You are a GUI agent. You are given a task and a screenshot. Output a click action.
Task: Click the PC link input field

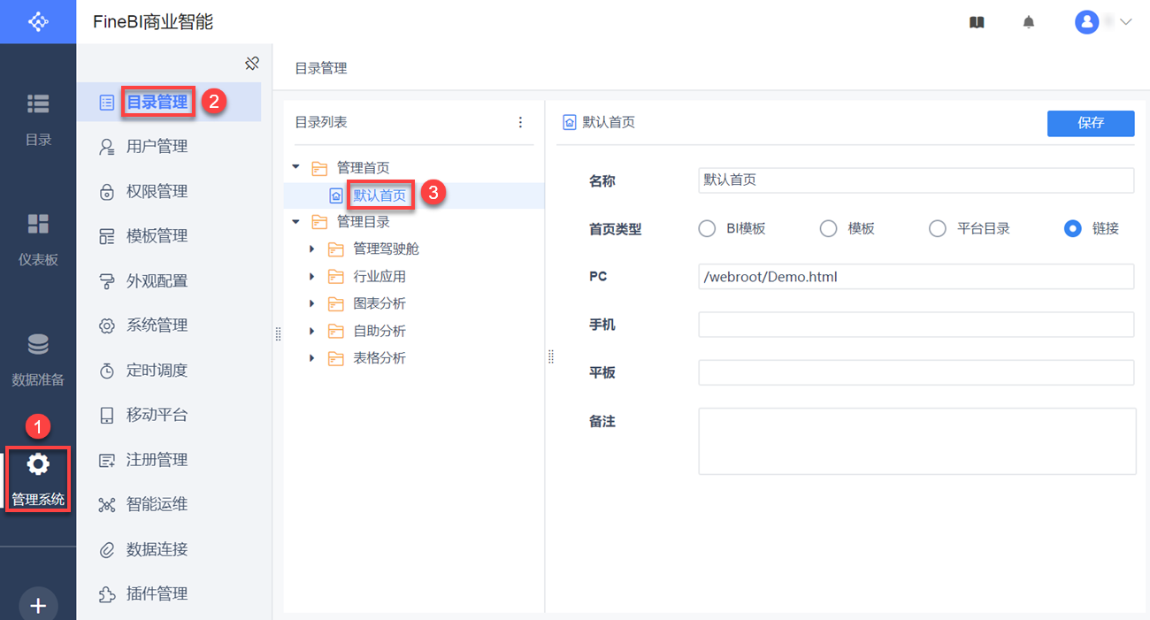(916, 277)
